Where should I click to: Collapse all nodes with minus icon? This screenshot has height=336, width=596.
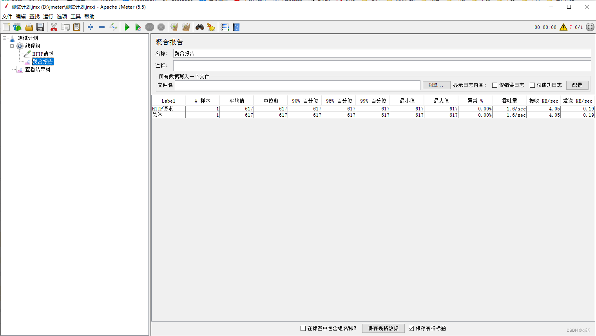tap(102, 27)
